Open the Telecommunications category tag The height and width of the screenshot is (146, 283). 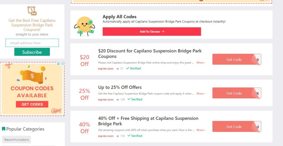(x=17, y=140)
